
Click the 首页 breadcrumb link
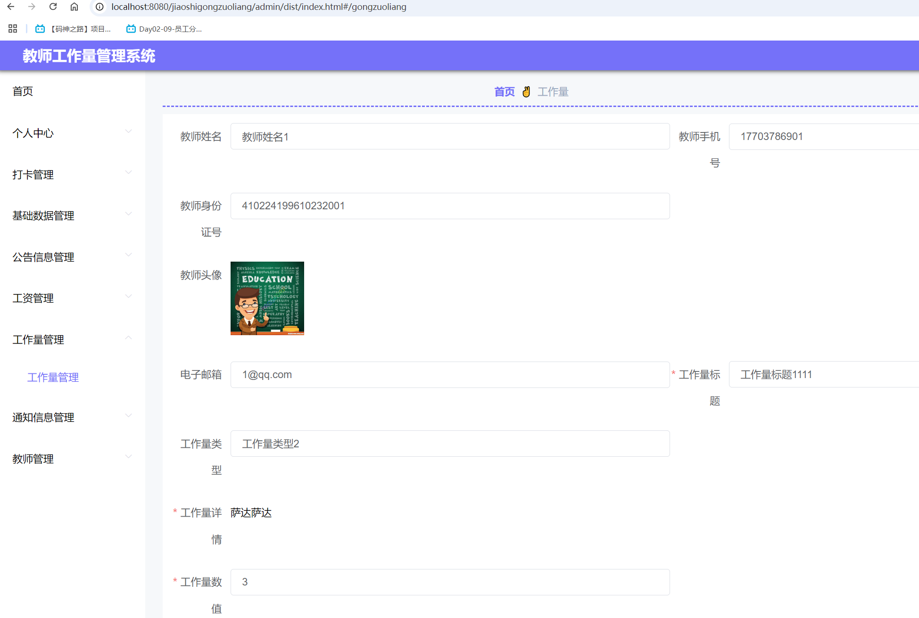pyautogui.click(x=504, y=91)
